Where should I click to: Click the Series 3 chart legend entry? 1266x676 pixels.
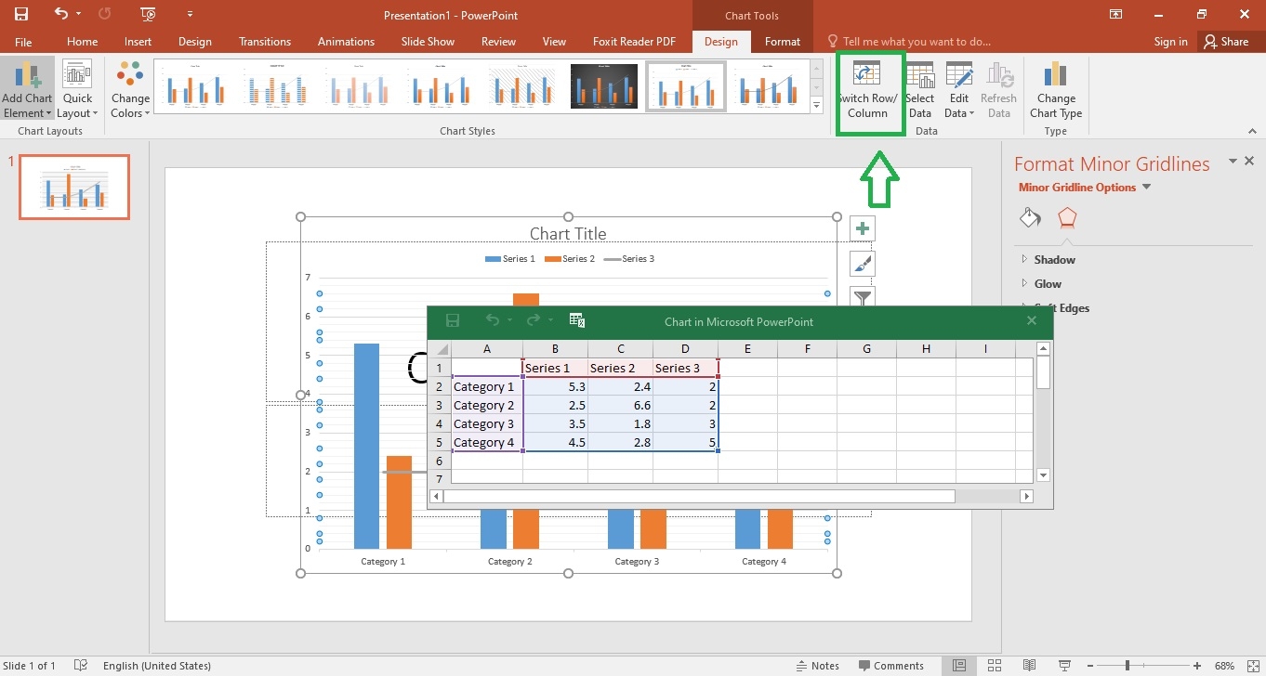click(x=628, y=259)
